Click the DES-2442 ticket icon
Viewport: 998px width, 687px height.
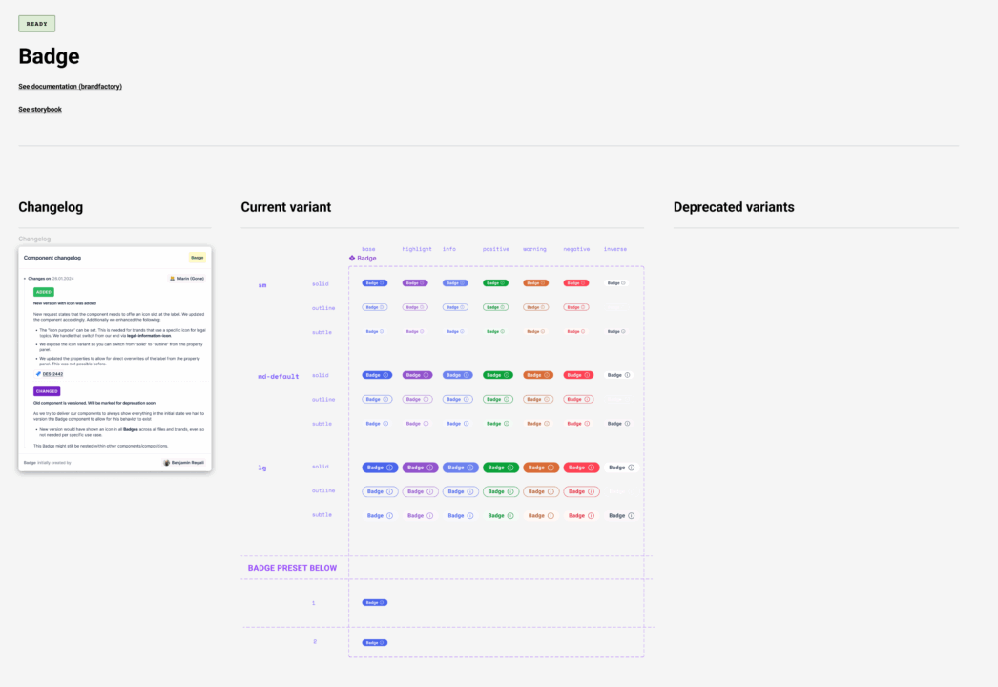pyautogui.click(x=38, y=374)
